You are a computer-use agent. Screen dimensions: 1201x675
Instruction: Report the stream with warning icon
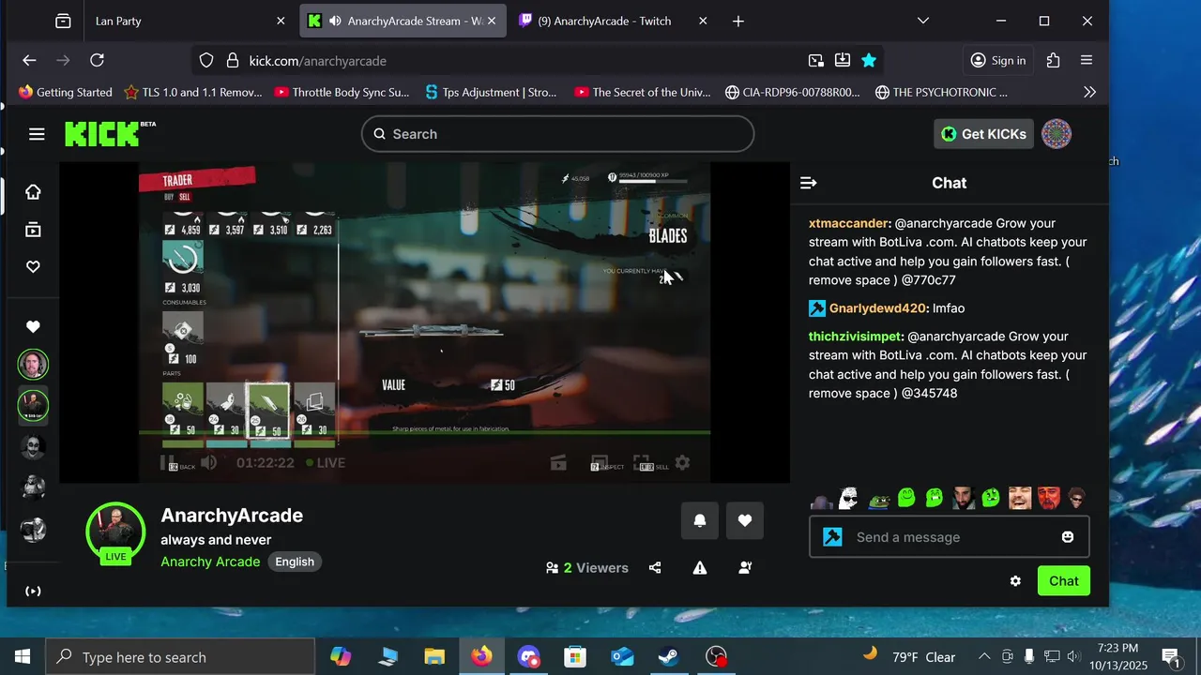700,567
